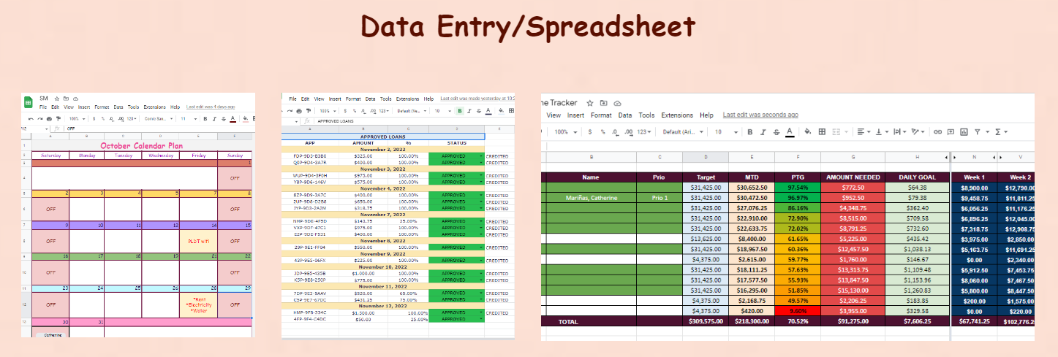Select column G header in the Tracker sheet
Image resolution: width=1058 pixels, height=357 pixels.
pos(853,157)
